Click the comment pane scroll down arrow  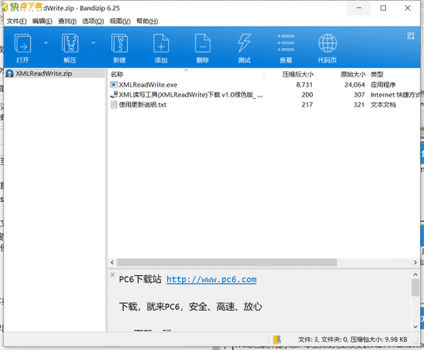pos(415,327)
